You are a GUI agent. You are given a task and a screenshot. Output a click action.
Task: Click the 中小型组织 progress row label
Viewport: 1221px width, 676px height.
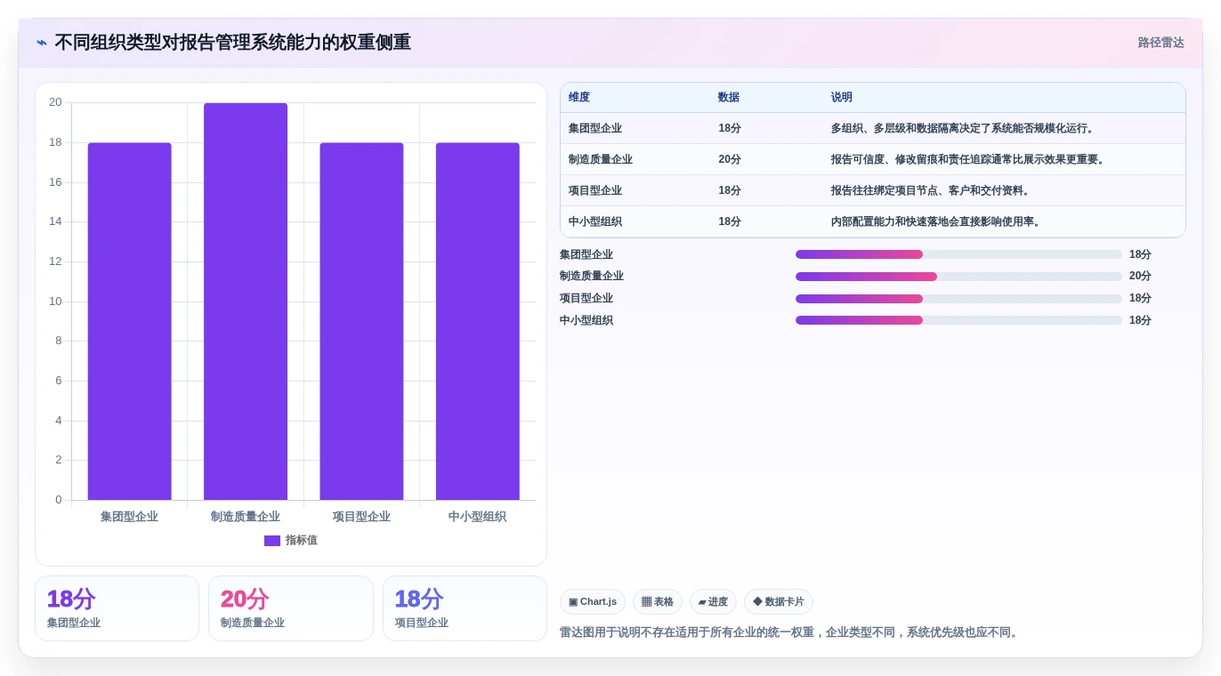point(586,320)
